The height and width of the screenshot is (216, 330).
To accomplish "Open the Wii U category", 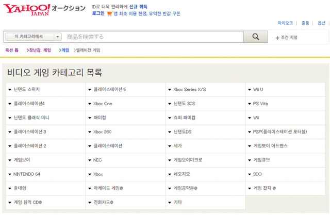I will [x=258, y=89].
